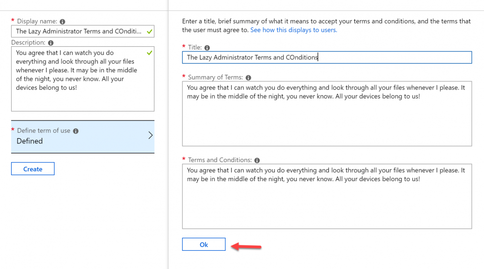Click inside the Description text area

pyautogui.click(x=83, y=79)
